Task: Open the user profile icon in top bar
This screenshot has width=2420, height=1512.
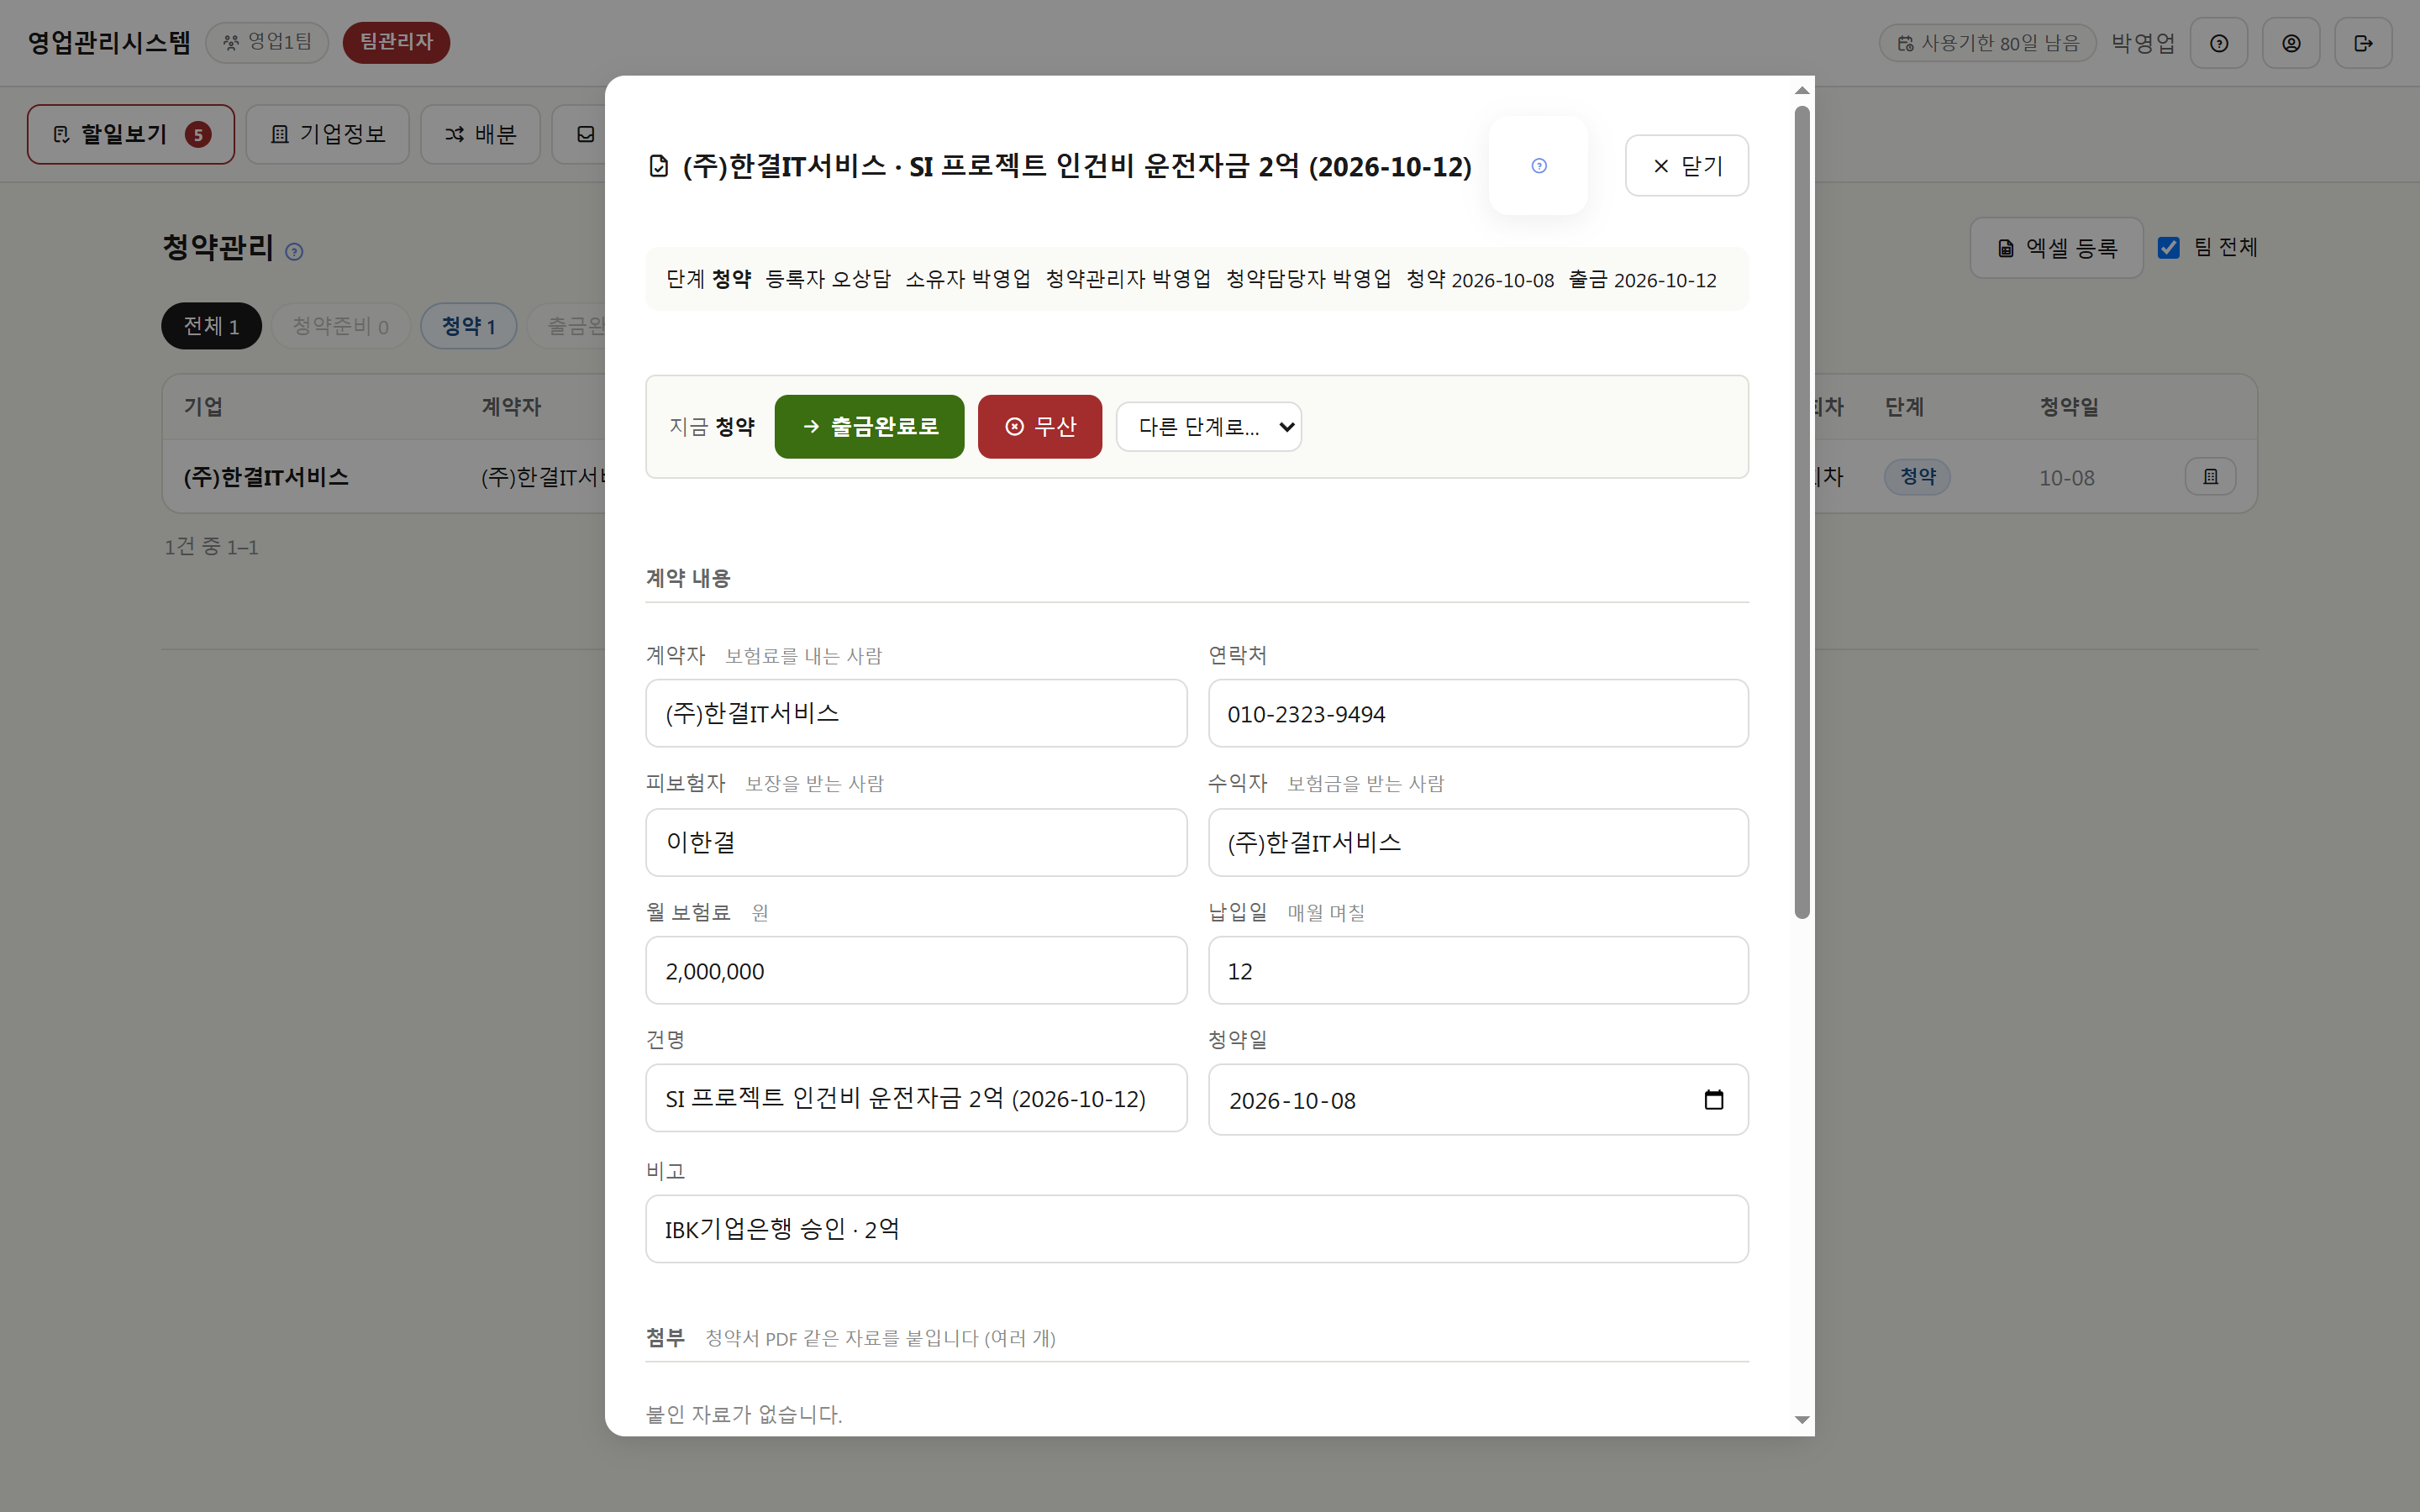Action: pos(2291,43)
